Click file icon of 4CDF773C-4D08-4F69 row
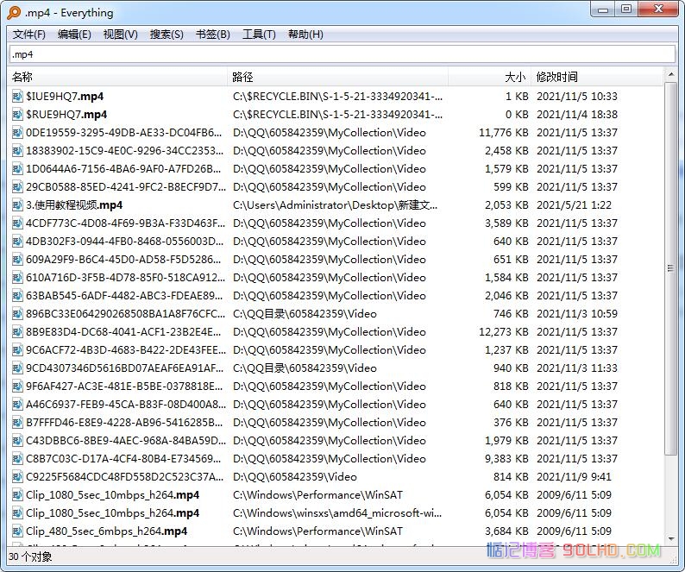Screen dimensions: 685x572 coord(17,223)
